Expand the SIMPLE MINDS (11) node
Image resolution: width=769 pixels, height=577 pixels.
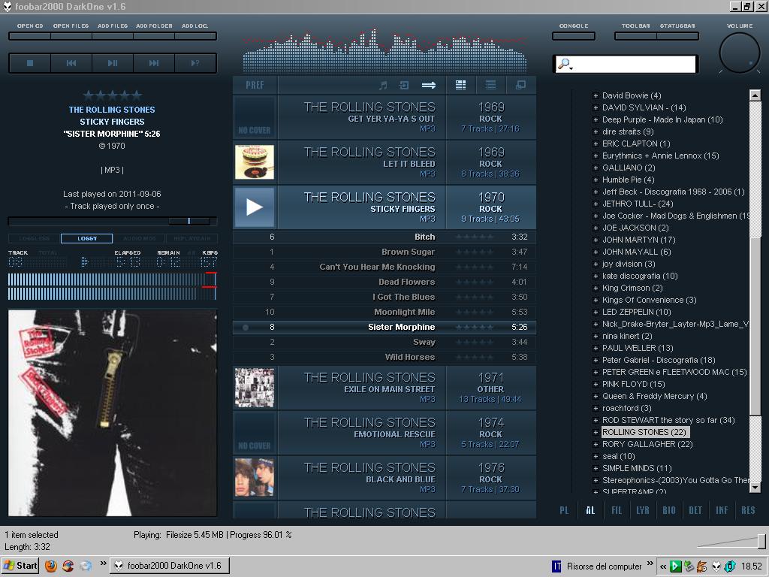click(x=596, y=468)
